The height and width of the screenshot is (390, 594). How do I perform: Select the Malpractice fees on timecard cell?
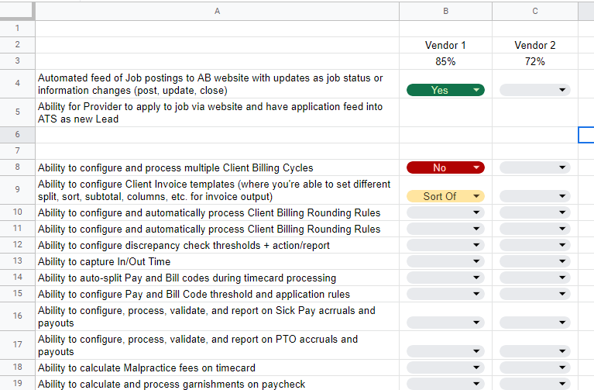pos(217,368)
